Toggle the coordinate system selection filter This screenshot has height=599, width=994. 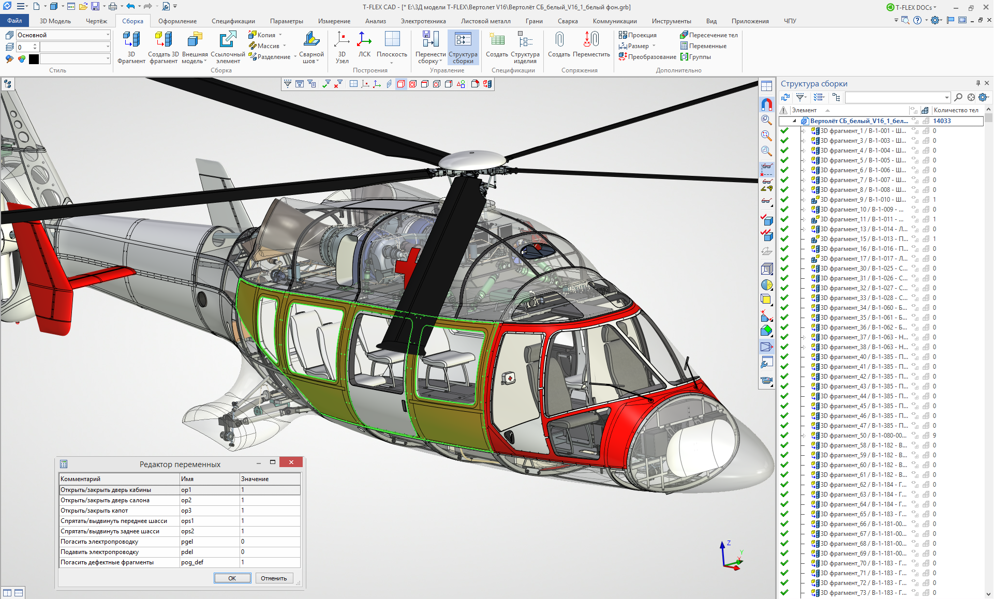coord(377,84)
